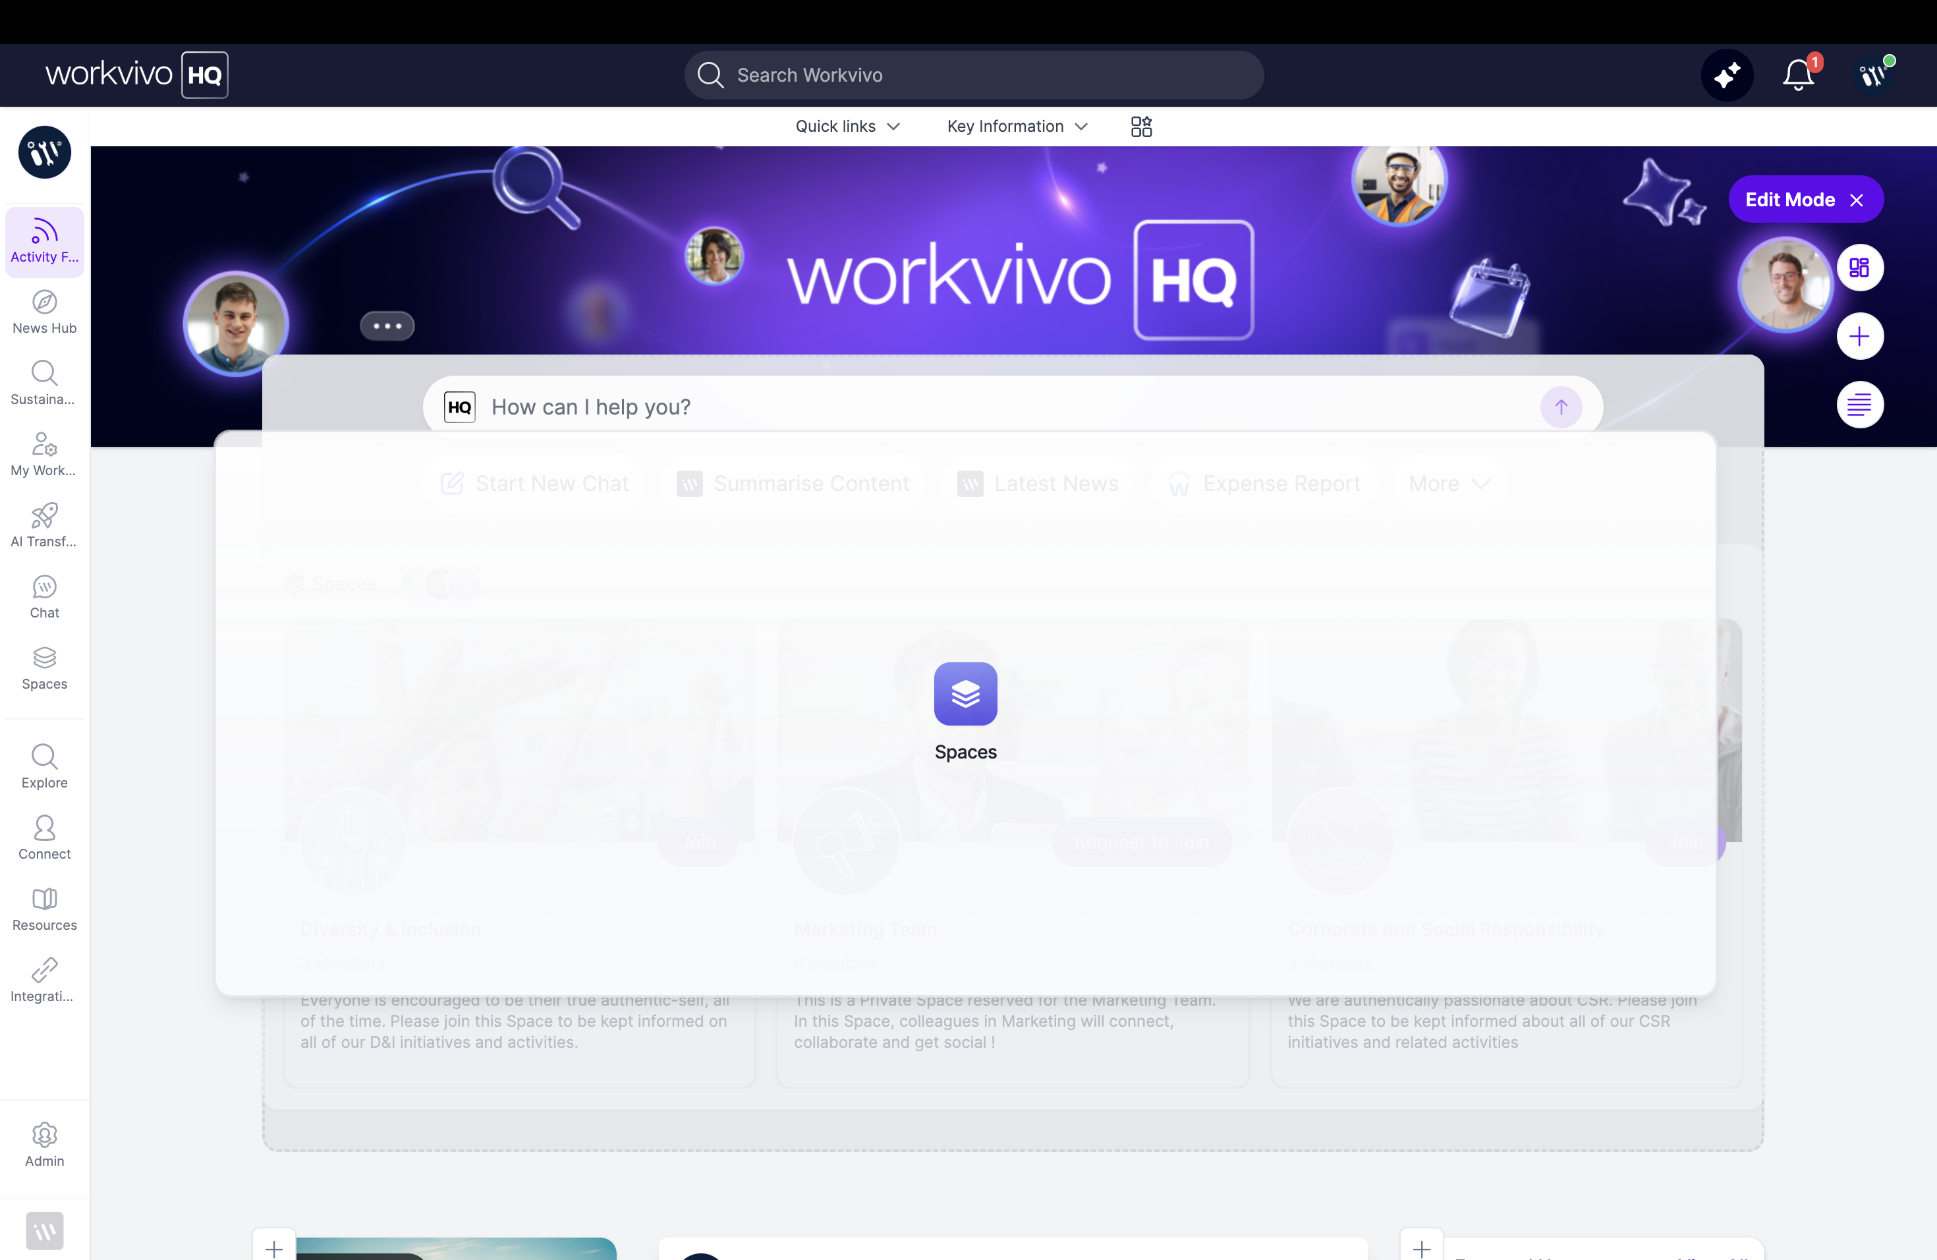Click the send arrow in the assistant box
Viewport: 1937px width, 1260px height.
point(1560,407)
